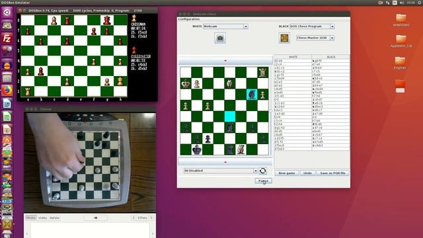Viewport: 423px width, 238px height.
Task: Open the WHITE player Webcam dropdown
Action: pyautogui.click(x=246, y=26)
